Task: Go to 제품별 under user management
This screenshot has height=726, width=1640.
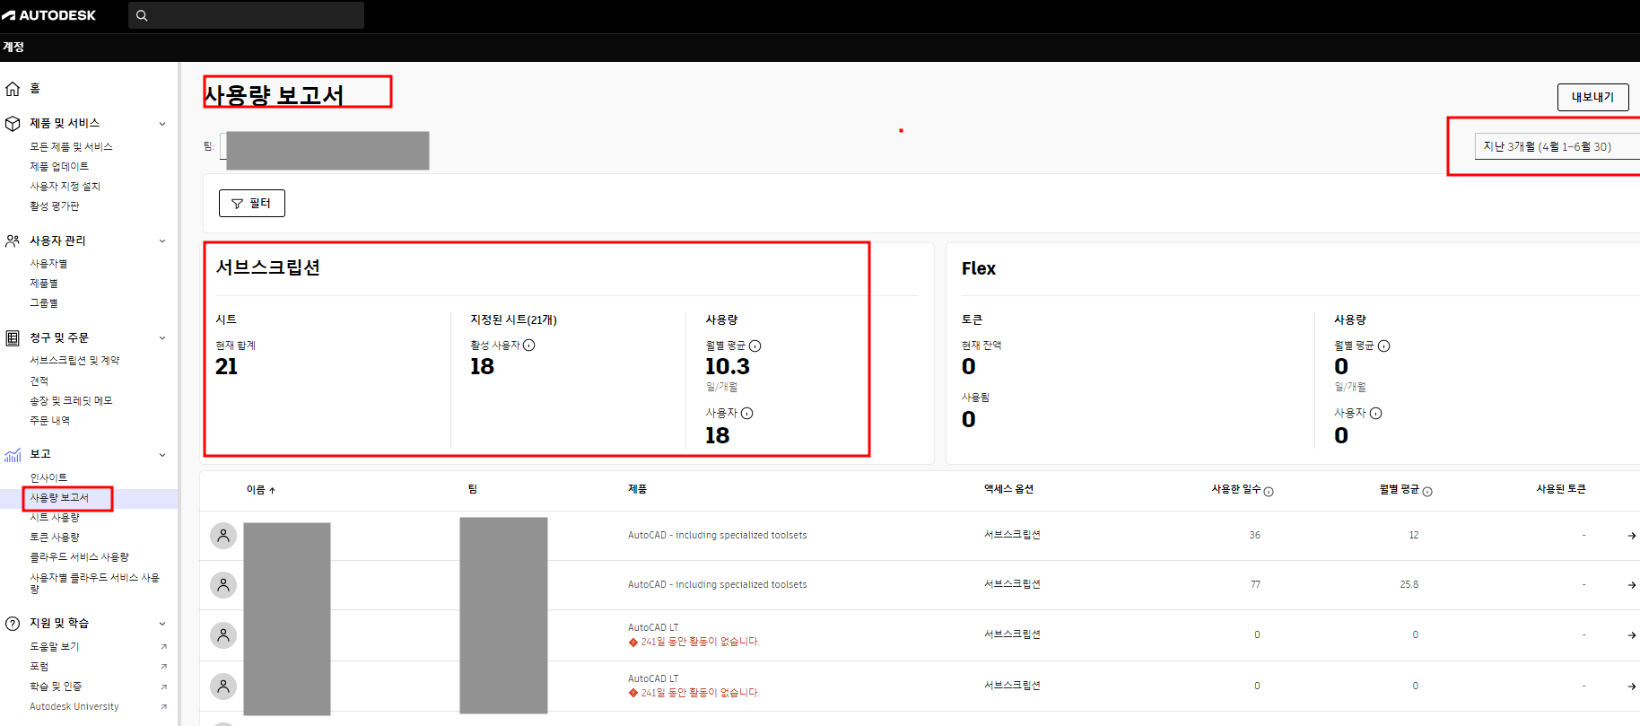Action: click(x=44, y=284)
